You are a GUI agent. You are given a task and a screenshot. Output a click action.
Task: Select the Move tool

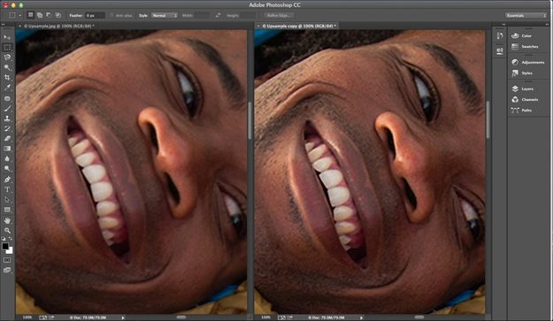coord(7,37)
